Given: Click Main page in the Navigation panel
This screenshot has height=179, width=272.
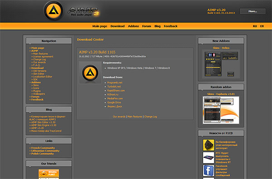Looking at the screenshot, I should point(38,48).
